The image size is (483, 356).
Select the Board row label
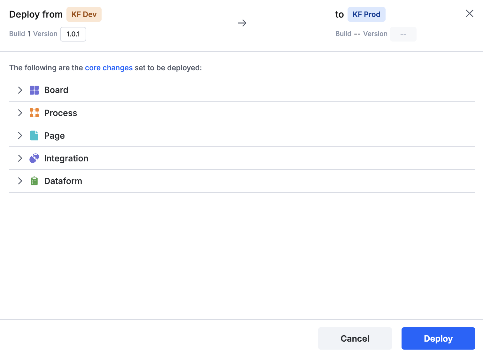coord(56,90)
